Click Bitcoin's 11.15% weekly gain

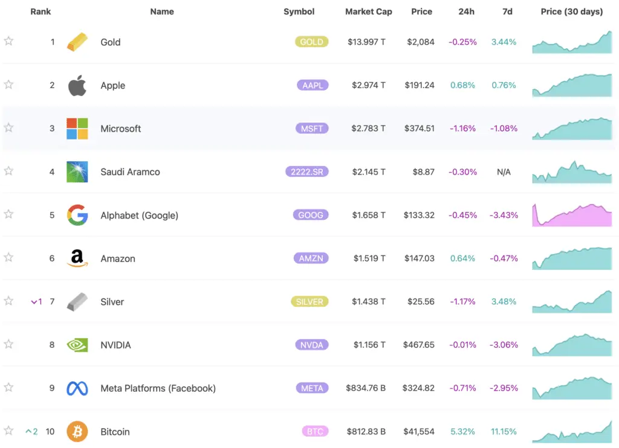click(504, 431)
